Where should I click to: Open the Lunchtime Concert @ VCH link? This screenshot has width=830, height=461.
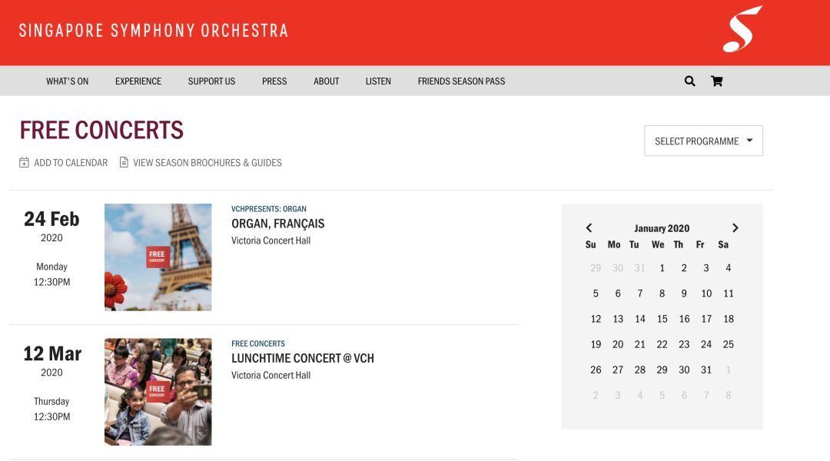click(x=303, y=358)
